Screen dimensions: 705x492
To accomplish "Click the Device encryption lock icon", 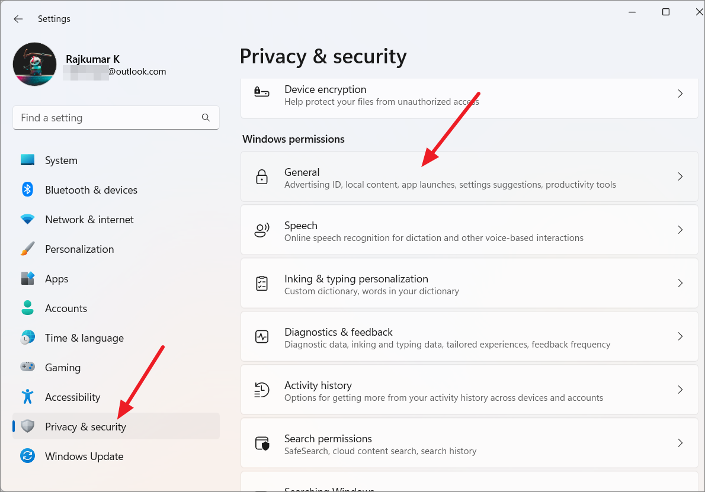I will click(261, 93).
